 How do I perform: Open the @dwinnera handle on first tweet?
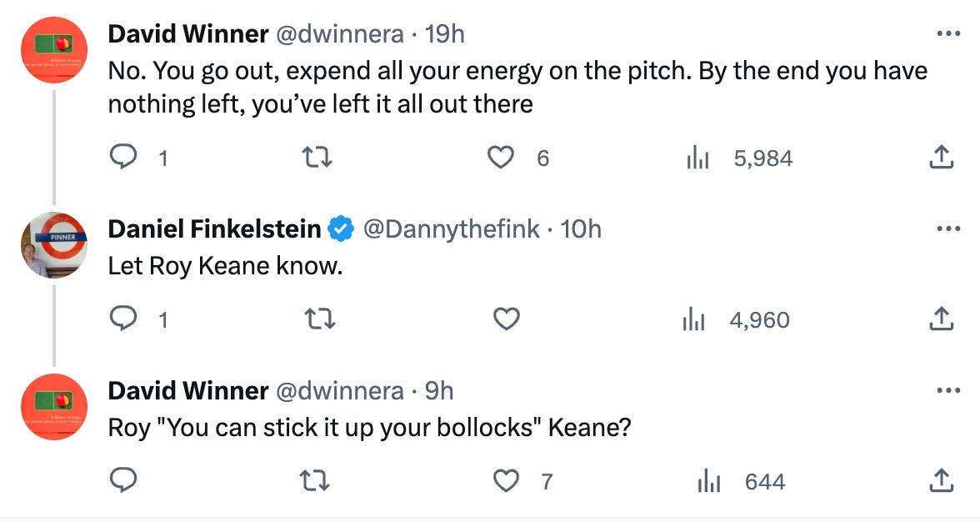click(x=340, y=34)
